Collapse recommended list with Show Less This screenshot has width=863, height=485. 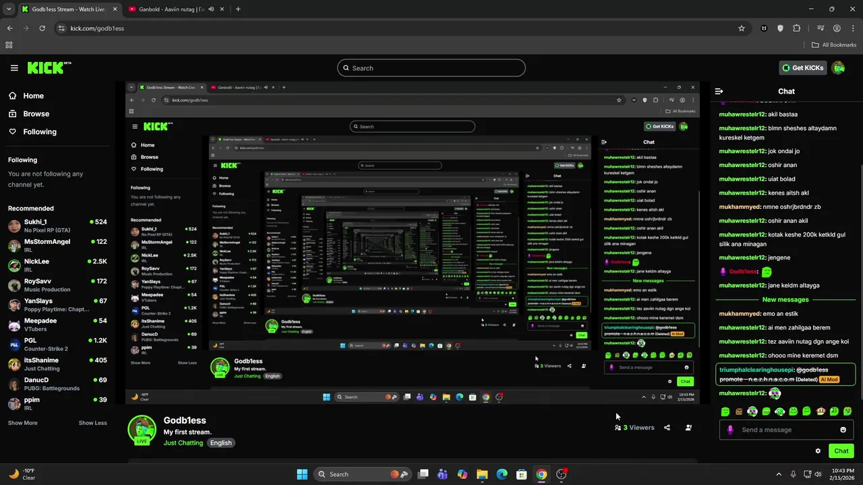(92, 423)
